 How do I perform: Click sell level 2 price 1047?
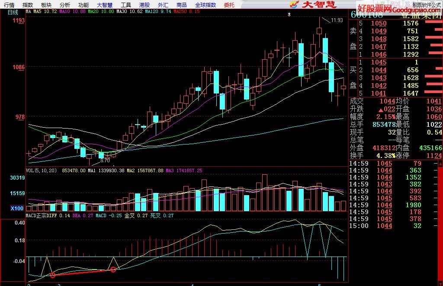pyautogui.click(x=379, y=47)
